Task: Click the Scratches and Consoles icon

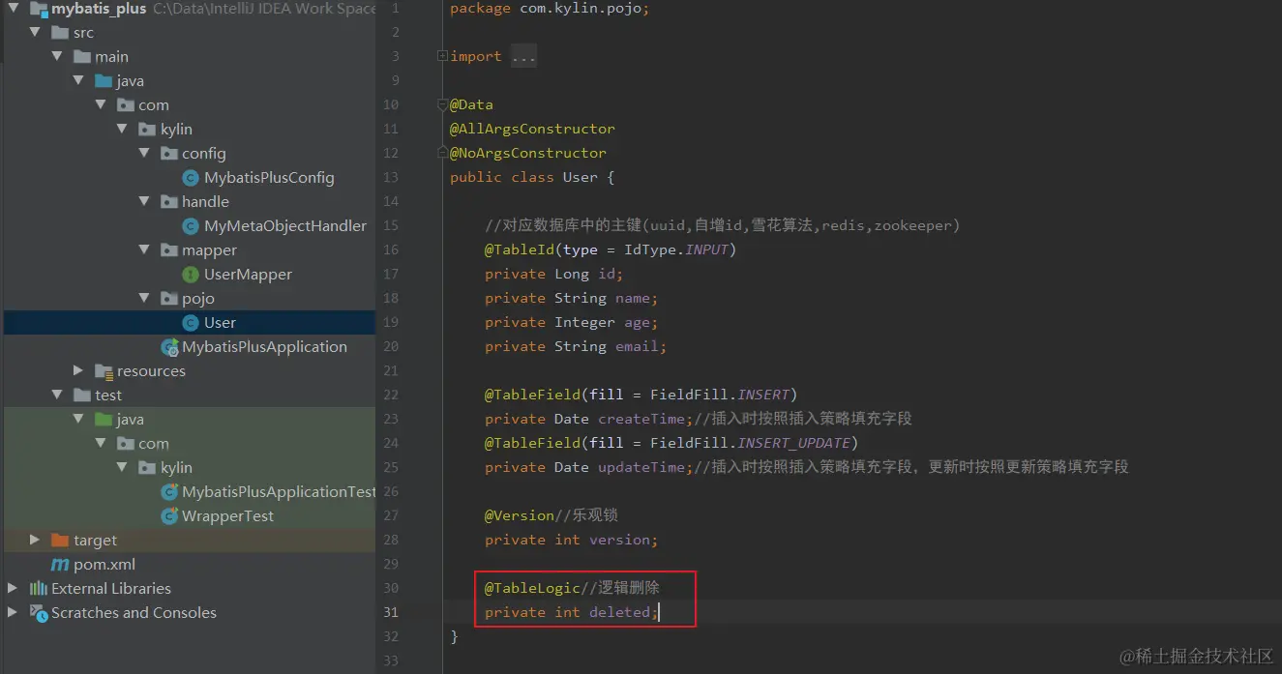Action: pos(39,612)
